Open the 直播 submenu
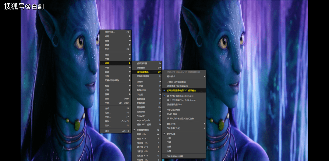The height and width of the screenshot is (161, 329). pyautogui.click(x=115, y=41)
